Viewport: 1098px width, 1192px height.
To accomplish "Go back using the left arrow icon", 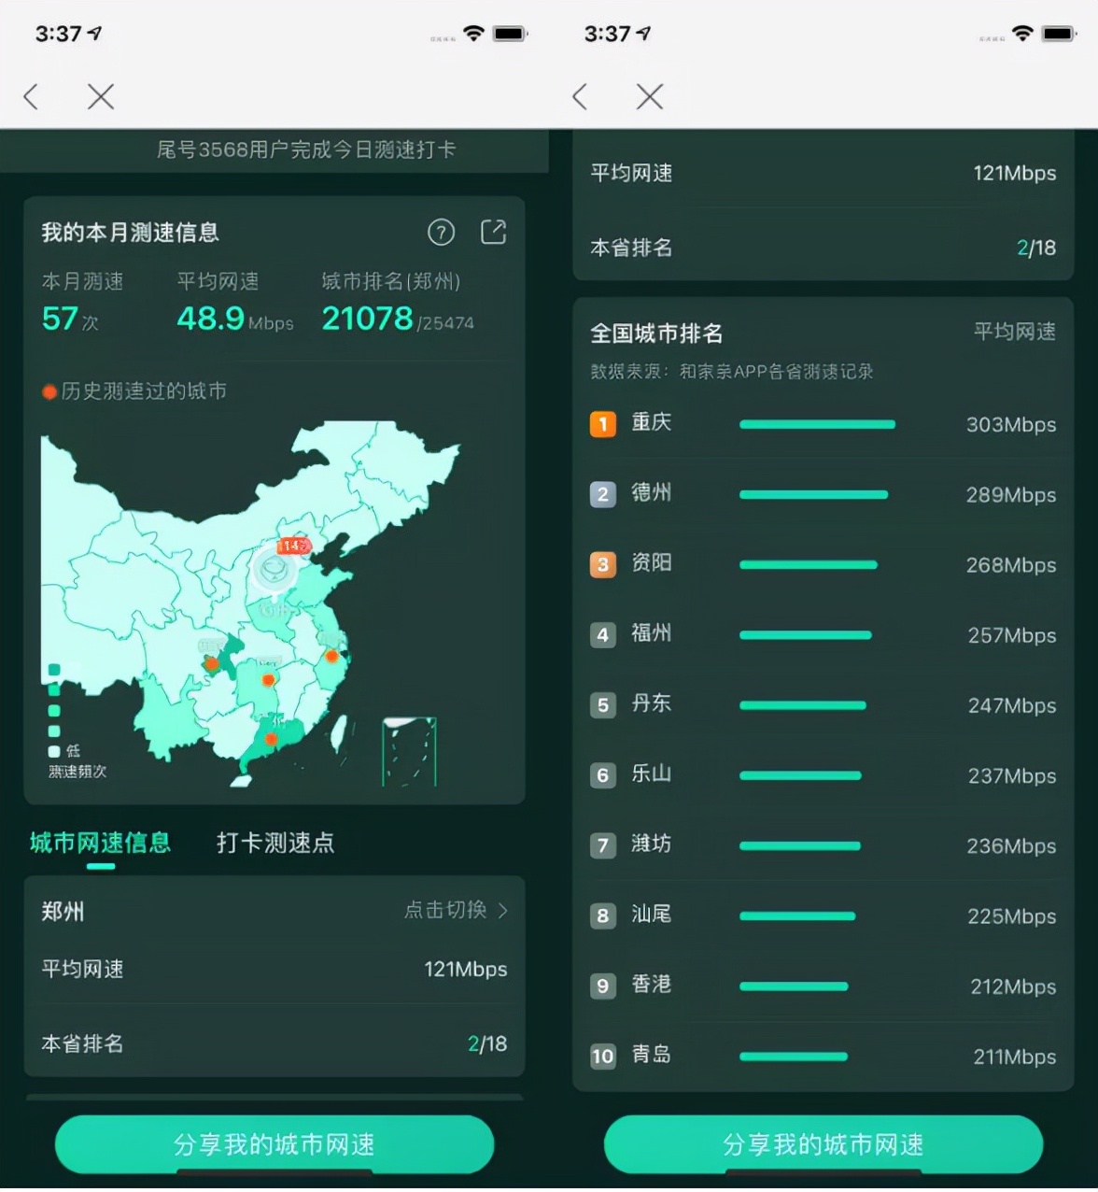I will click(x=31, y=97).
